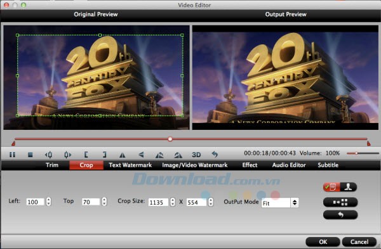This screenshot has height=249, width=381.
Task: Step to previous frame
Action: [x=49, y=155]
